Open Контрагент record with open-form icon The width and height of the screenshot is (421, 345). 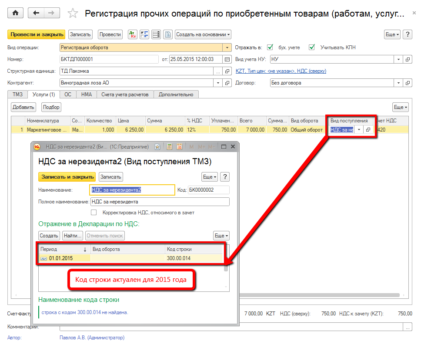coord(227,83)
